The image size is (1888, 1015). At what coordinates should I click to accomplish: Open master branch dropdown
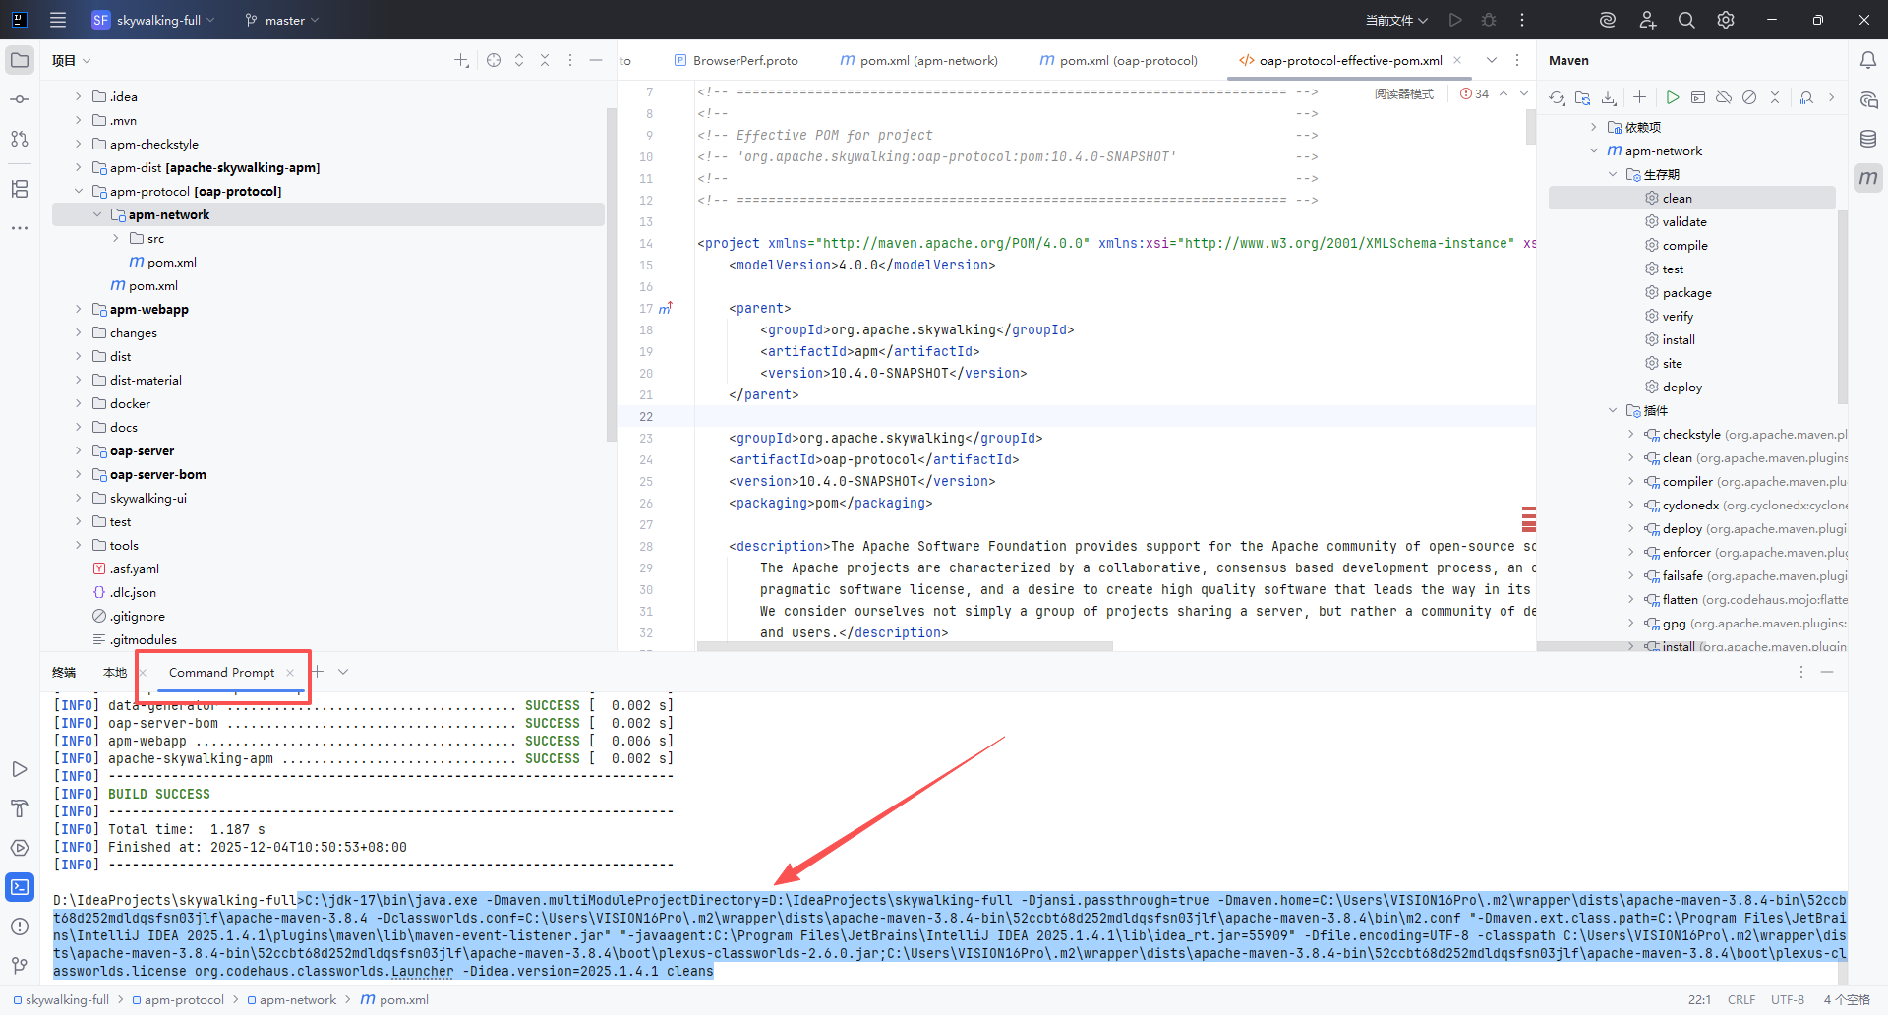[x=282, y=20]
